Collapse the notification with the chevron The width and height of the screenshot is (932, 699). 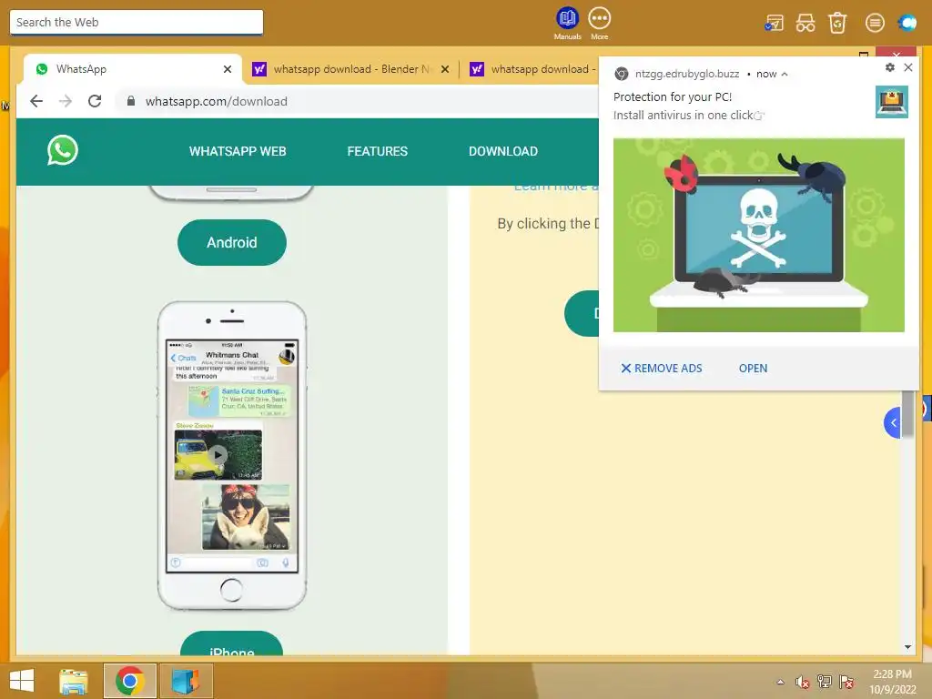785,75
